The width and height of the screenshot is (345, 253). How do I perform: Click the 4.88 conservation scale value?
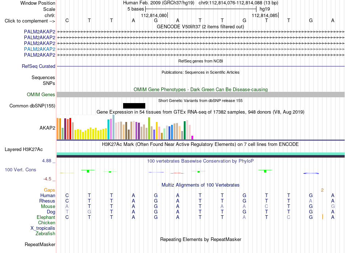[46, 161]
